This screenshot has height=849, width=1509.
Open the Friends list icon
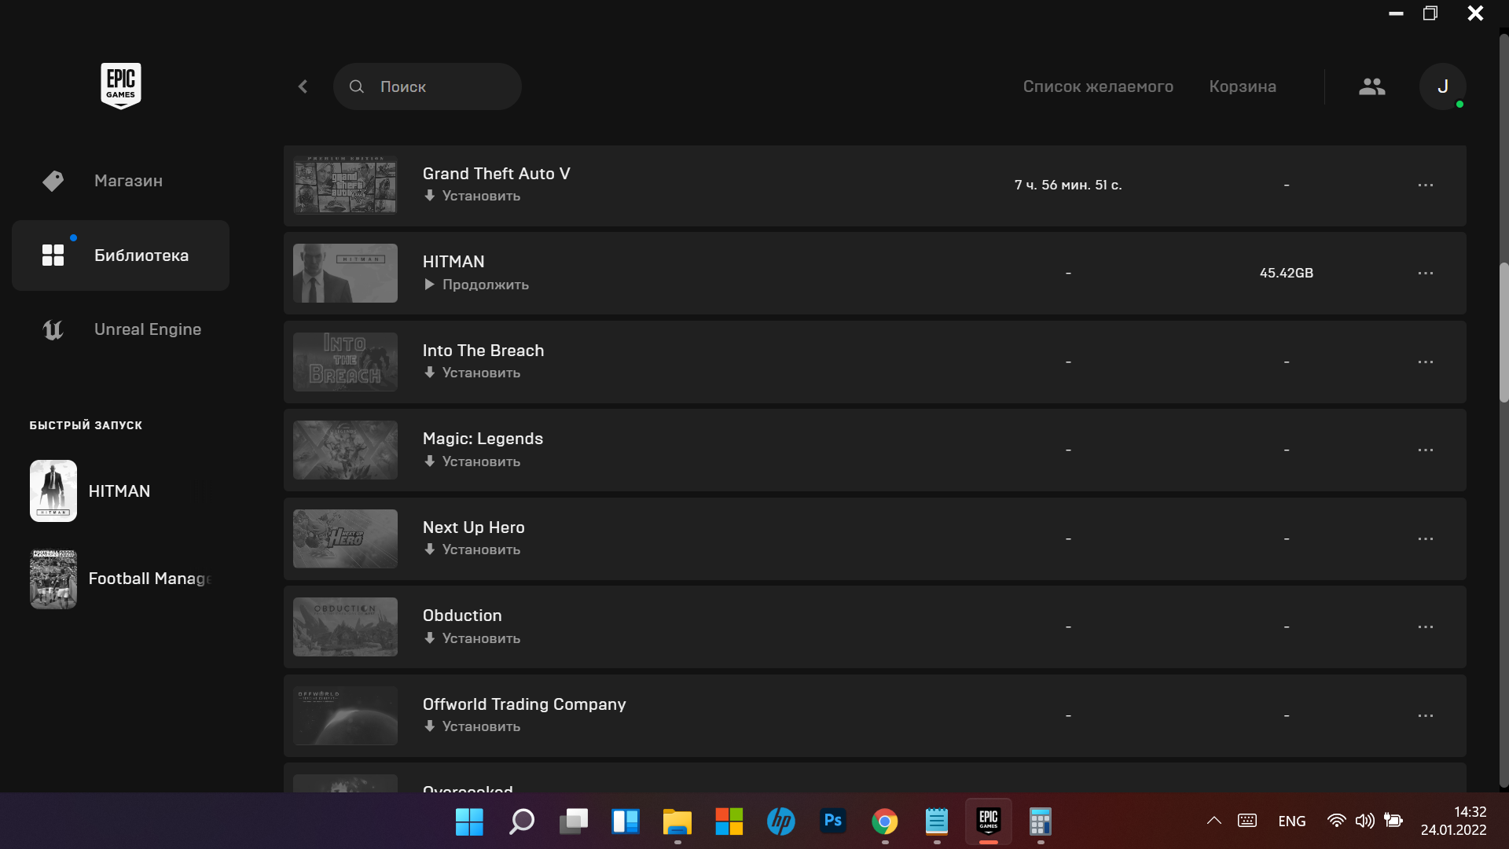click(x=1371, y=86)
